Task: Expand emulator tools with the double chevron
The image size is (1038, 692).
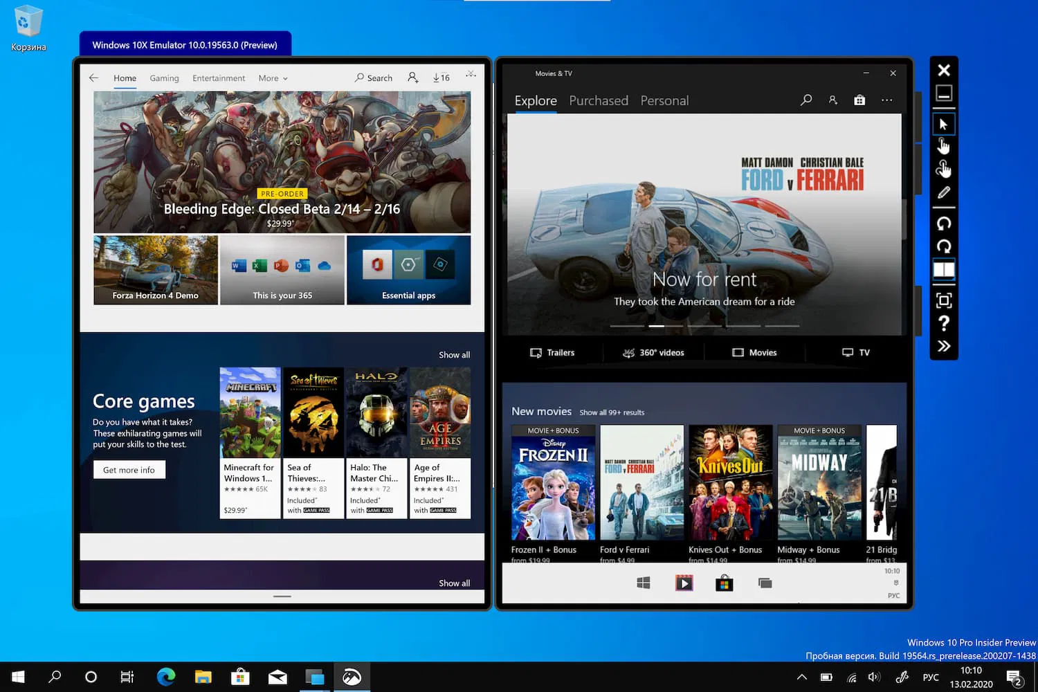Action: [x=944, y=346]
